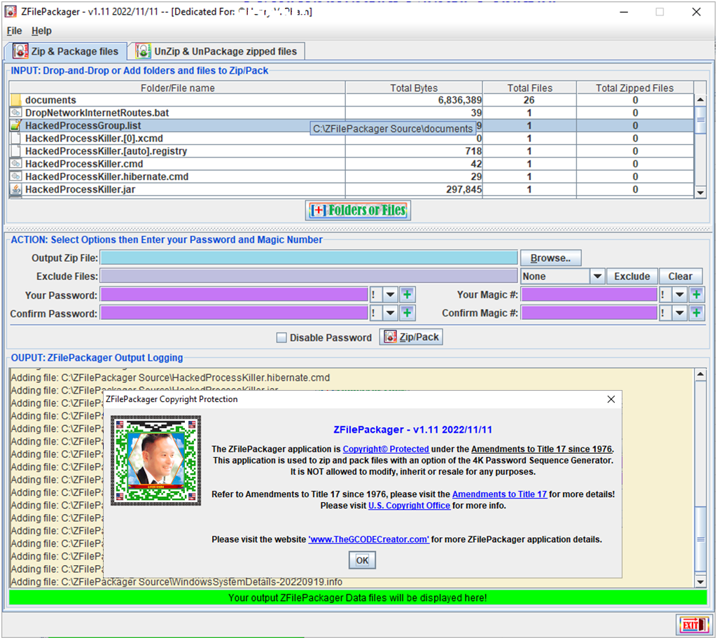Click the green plus beside Confirm Magic #

(696, 314)
